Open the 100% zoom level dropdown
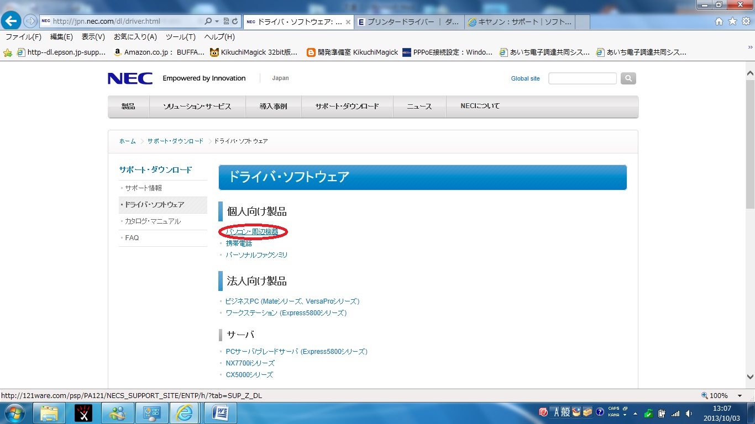 click(x=740, y=396)
